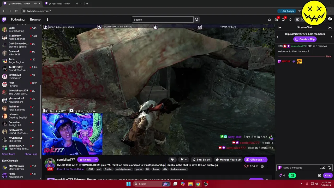Expand the Gift a Sub dropdown

point(265,160)
